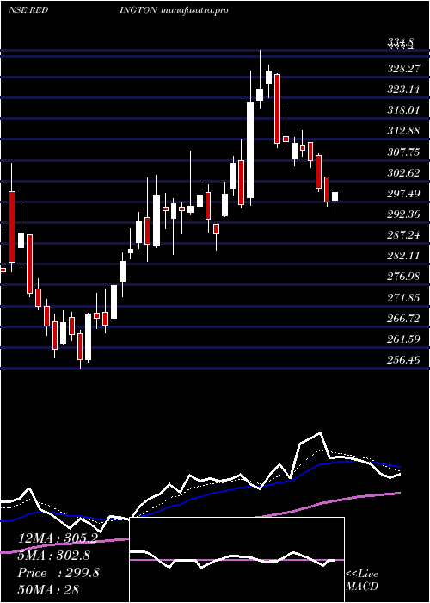This screenshot has width=430, height=603.
Task: Select the 287.24 price axis label
Action: tap(403, 235)
